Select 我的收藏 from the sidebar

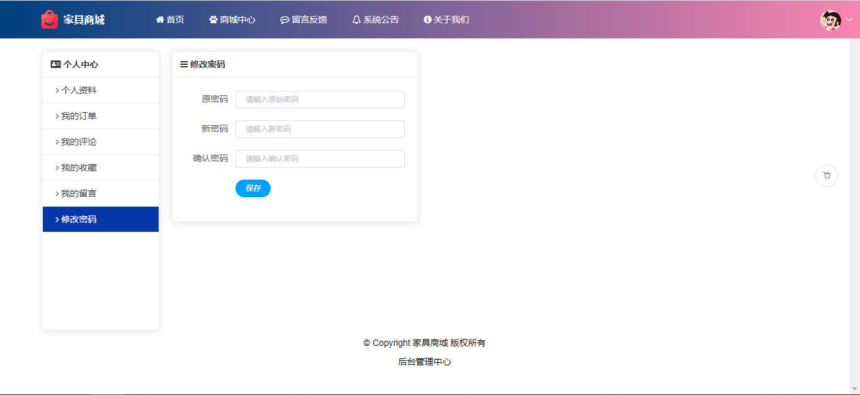79,168
